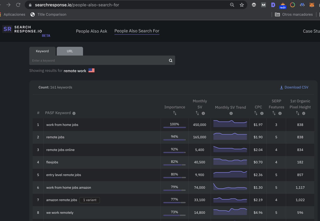Open the gear extension icon
The width and height of the screenshot is (320, 221).
click(254, 5)
